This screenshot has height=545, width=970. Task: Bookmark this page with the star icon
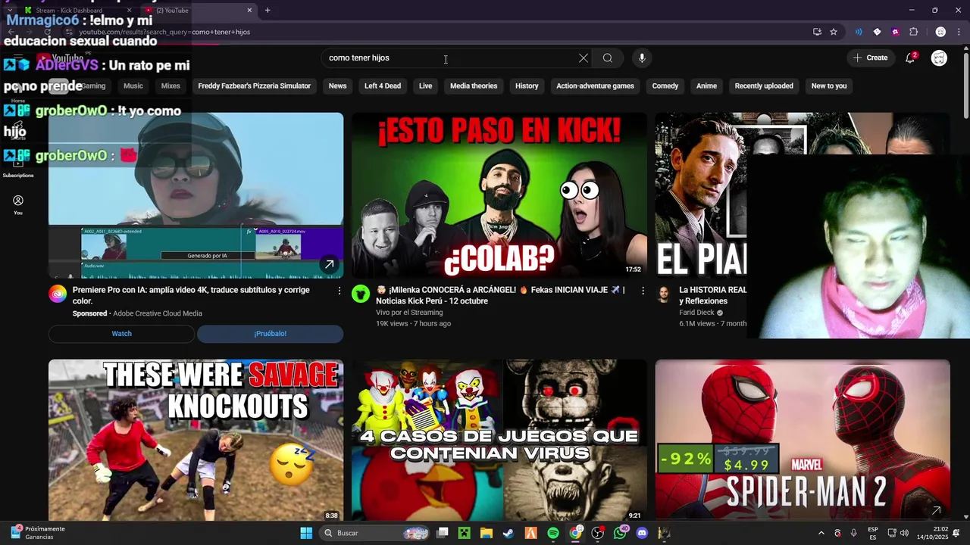(x=834, y=32)
